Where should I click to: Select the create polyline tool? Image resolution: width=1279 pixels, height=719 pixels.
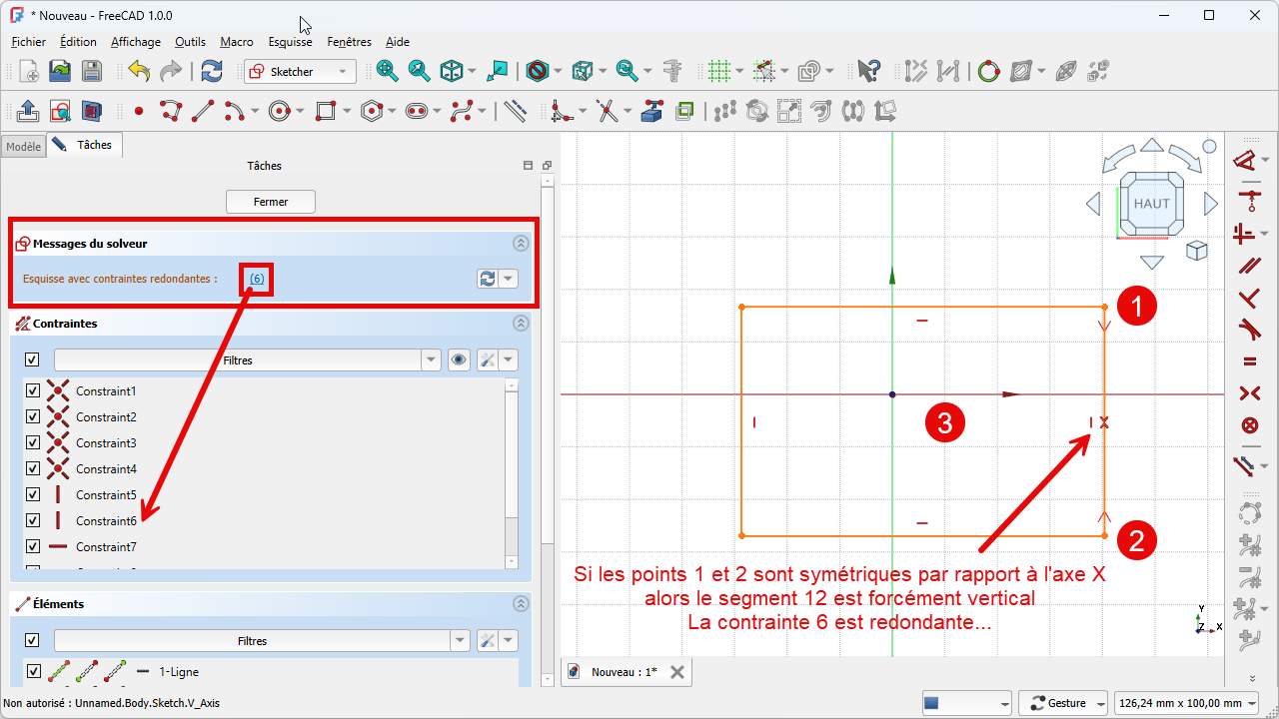click(x=171, y=111)
